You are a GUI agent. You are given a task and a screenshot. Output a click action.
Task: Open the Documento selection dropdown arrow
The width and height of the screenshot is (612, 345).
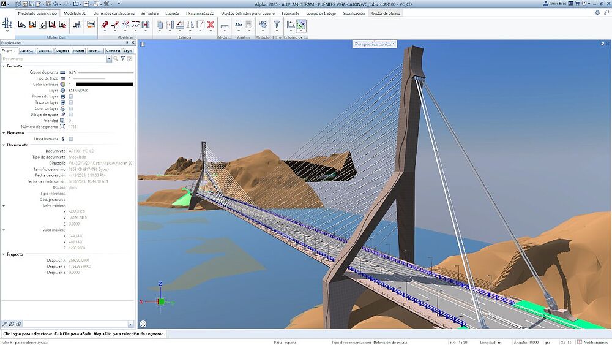pyautogui.click(x=109, y=59)
